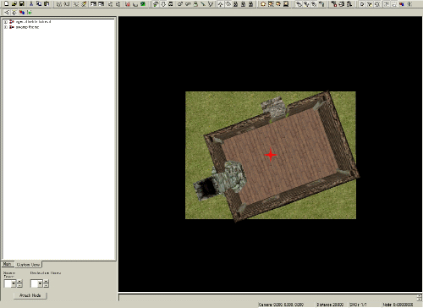Expand the first tree node in the left panel
Screen dimensions: 423x308
coord(5,22)
